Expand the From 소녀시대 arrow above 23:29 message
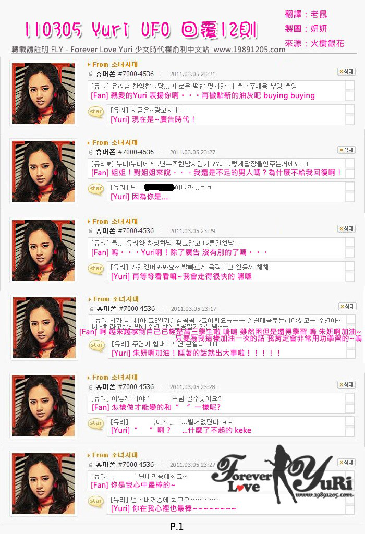365x534 pixels. point(89,221)
